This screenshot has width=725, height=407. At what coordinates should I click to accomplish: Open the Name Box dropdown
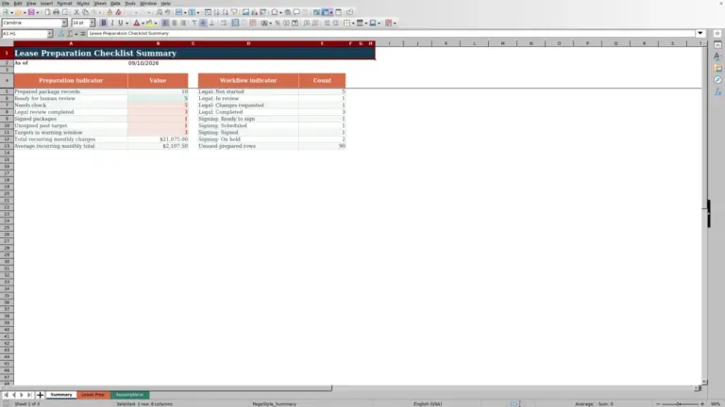click(x=49, y=34)
